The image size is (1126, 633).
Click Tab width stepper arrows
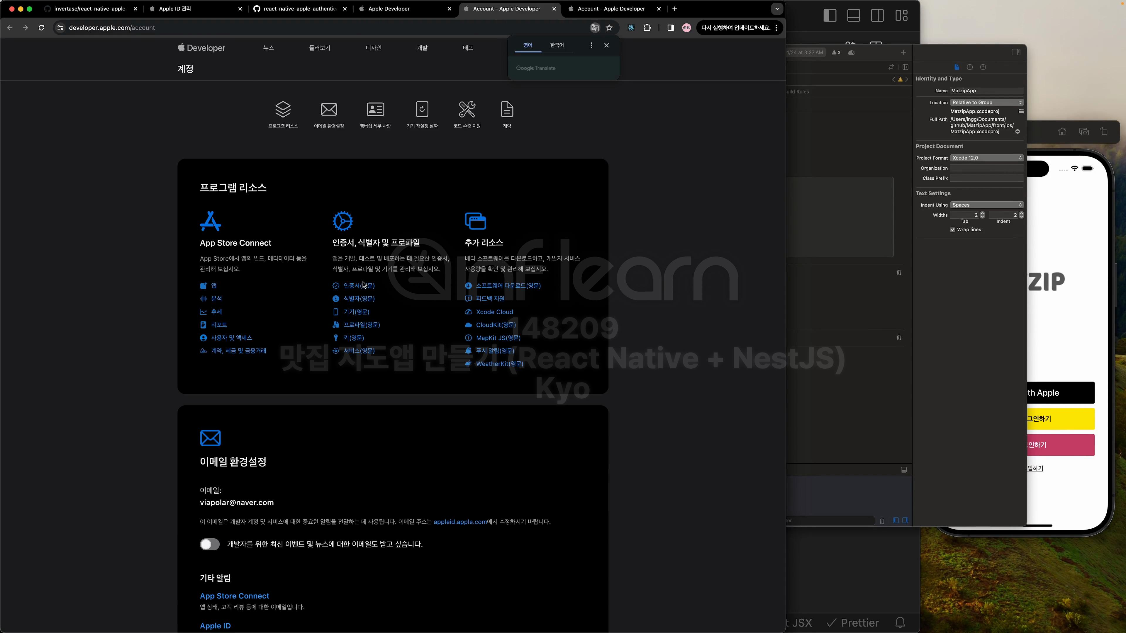(982, 215)
